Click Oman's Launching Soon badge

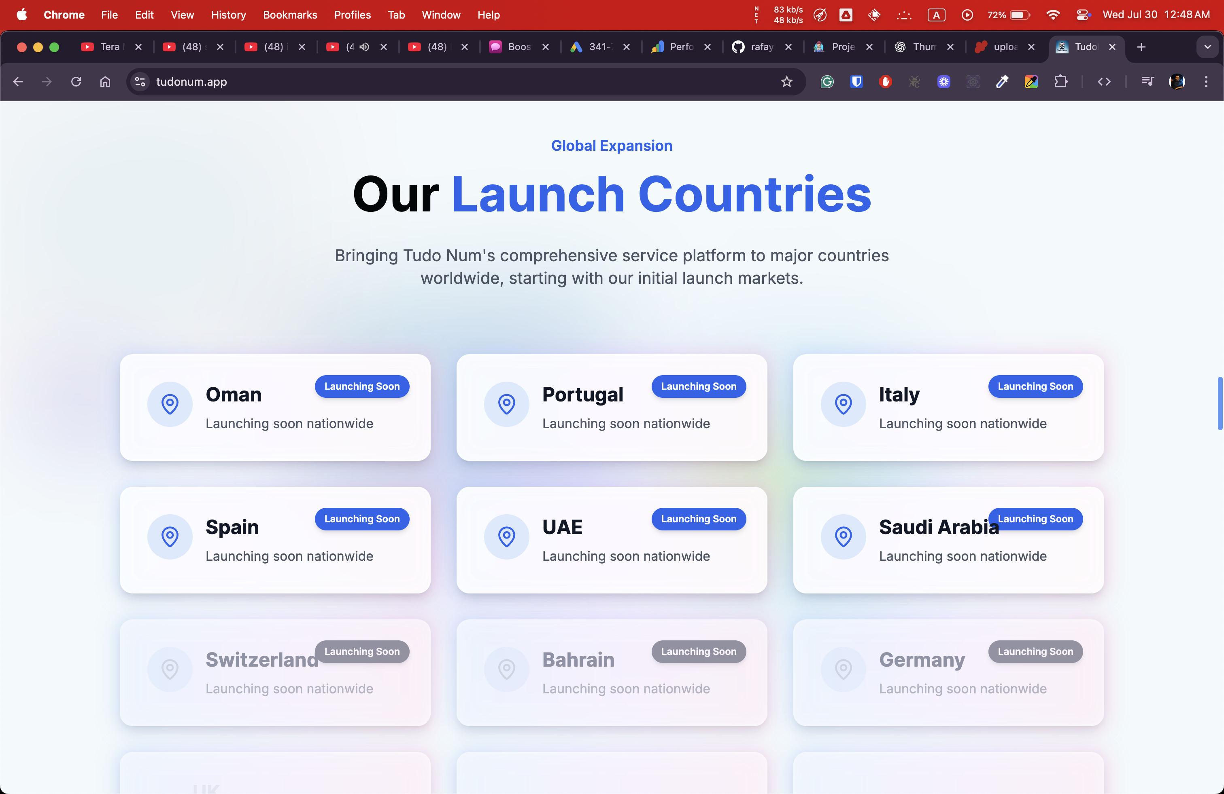(x=362, y=386)
